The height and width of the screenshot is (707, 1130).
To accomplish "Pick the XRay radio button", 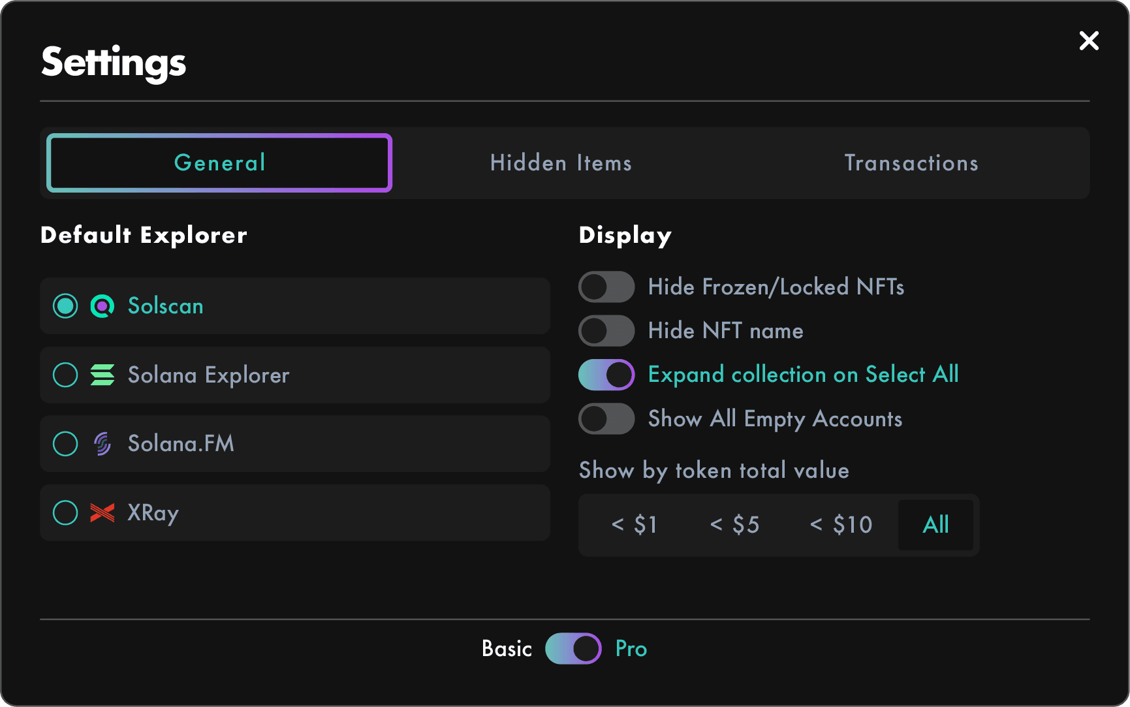I will (x=65, y=513).
